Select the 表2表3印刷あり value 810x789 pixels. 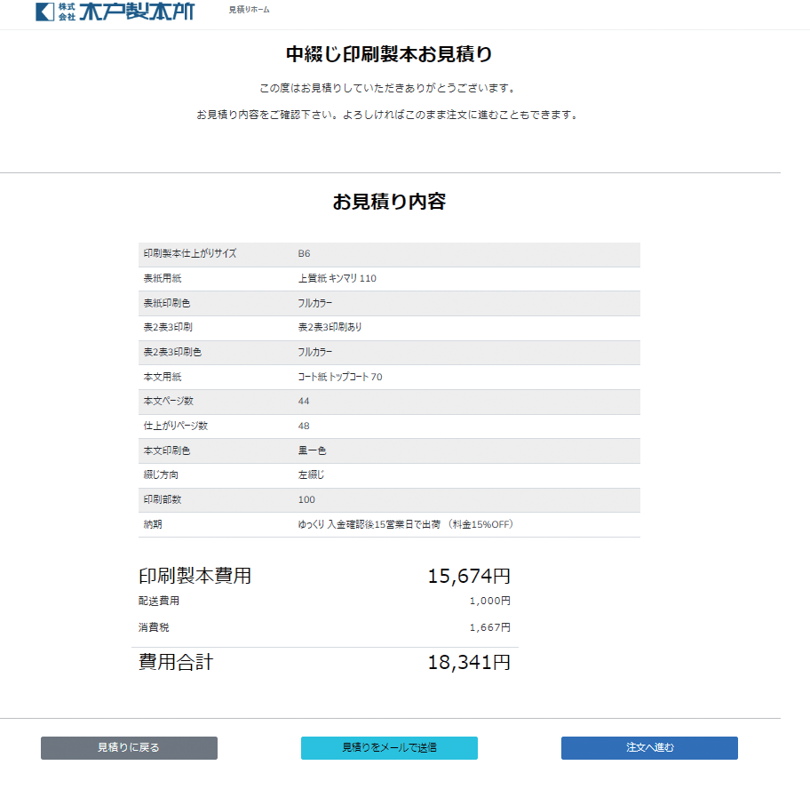point(330,328)
